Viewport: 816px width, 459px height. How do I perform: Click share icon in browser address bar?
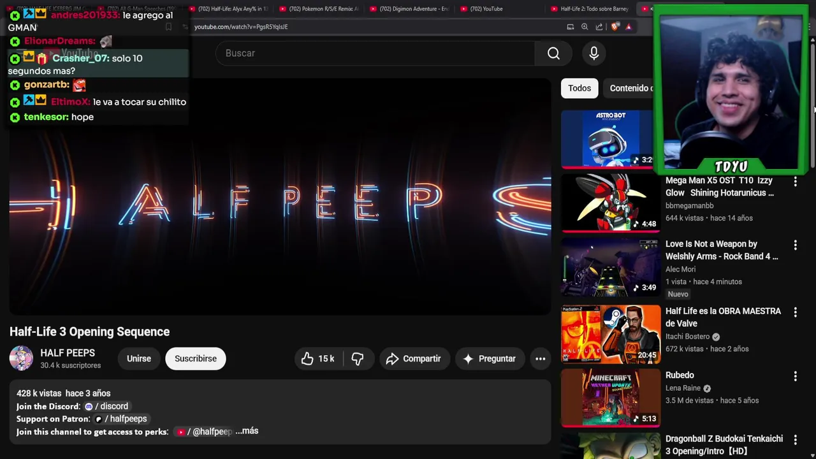(x=599, y=27)
